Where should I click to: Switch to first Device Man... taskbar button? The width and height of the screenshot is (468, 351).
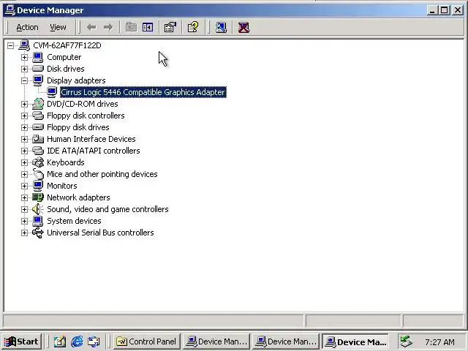tap(216, 341)
